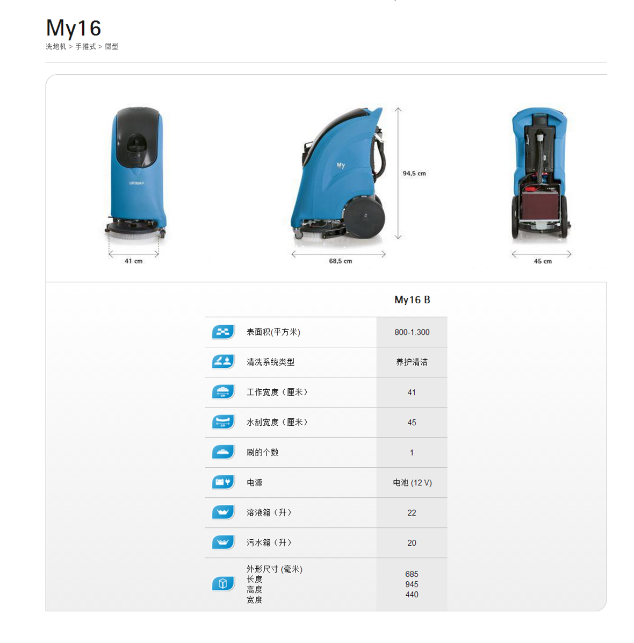This screenshot has height=643, width=634.
Task: Click the front view My16 machine image
Action: click(135, 175)
